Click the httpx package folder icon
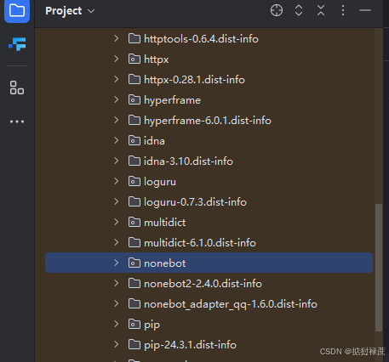The image size is (389, 362). (x=134, y=59)
